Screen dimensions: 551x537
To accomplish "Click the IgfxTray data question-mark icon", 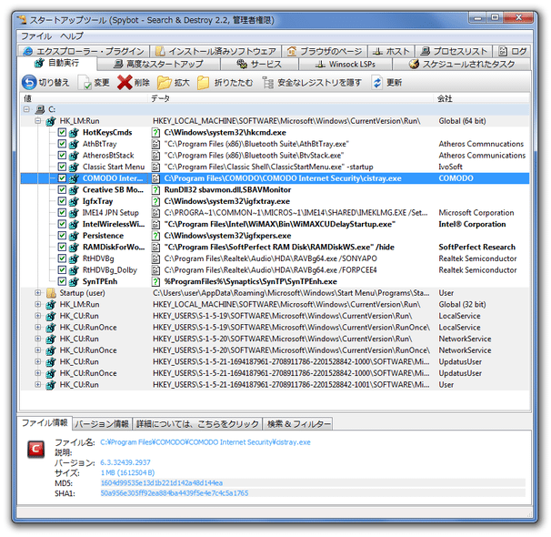I will (x=155, y=201).
